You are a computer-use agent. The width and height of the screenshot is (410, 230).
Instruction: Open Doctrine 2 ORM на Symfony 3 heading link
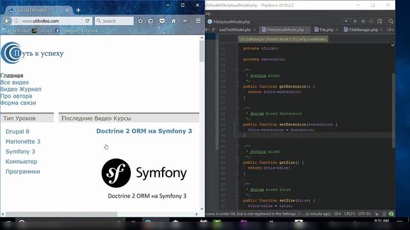(x=144, y=131)
